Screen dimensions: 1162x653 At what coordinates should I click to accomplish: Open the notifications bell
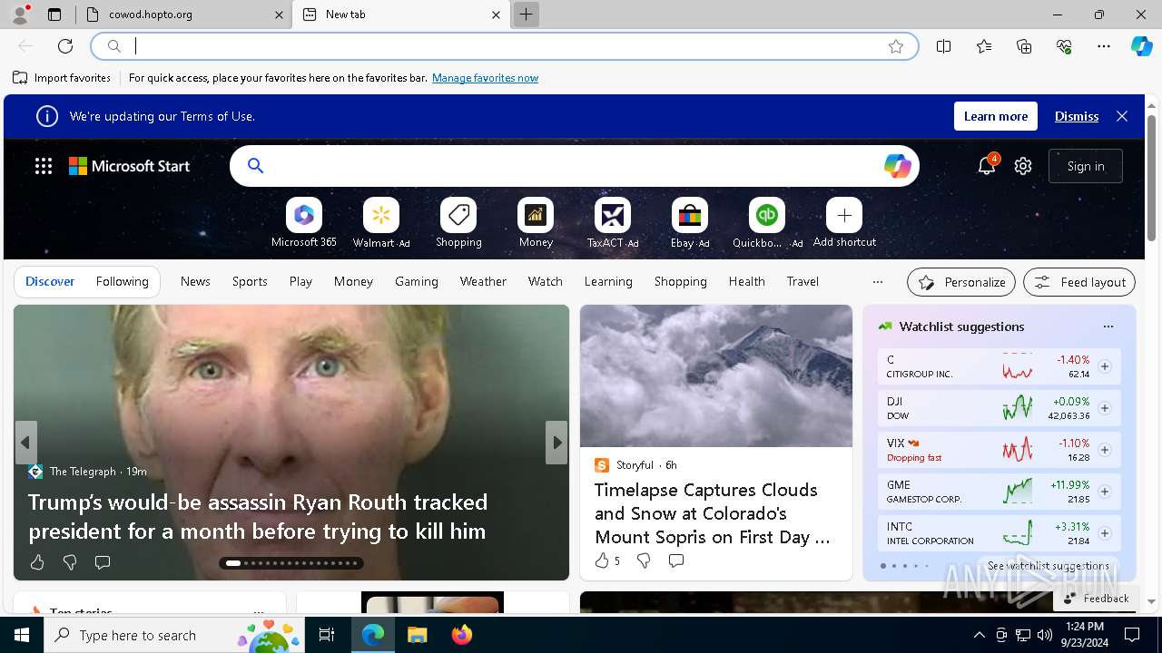(x=986, y=166)
